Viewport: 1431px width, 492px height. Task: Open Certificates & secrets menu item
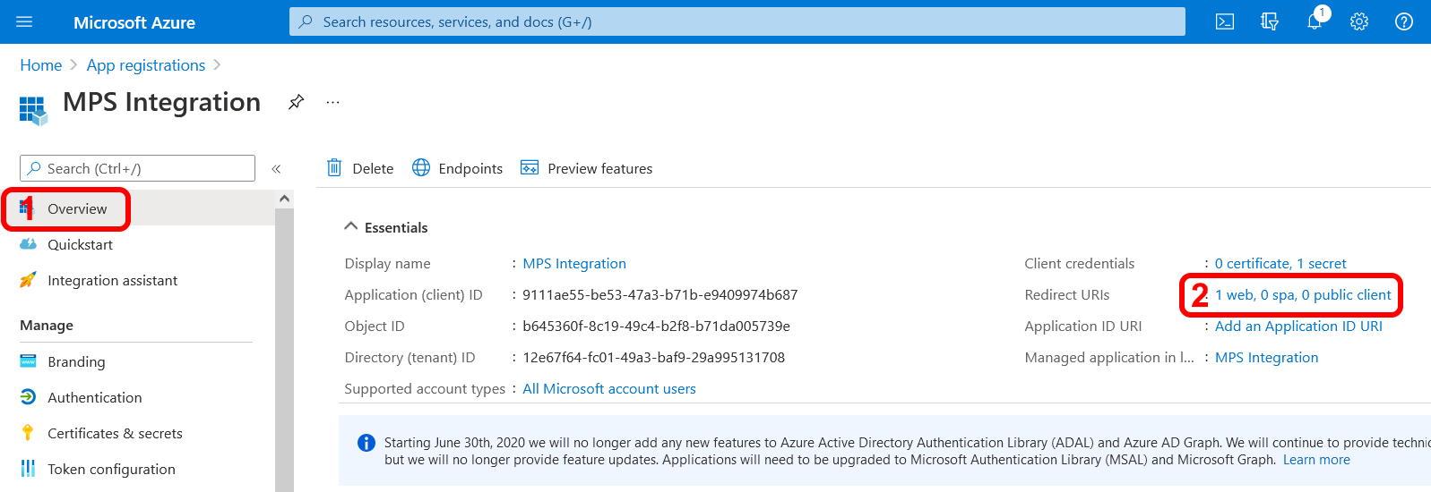pos(115,433)
